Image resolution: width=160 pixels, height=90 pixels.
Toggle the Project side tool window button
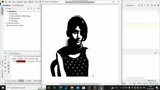[2, 11]
